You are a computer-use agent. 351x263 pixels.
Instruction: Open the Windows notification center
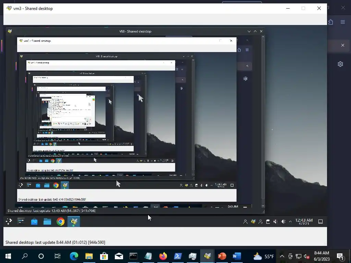(x=340, y=256)
